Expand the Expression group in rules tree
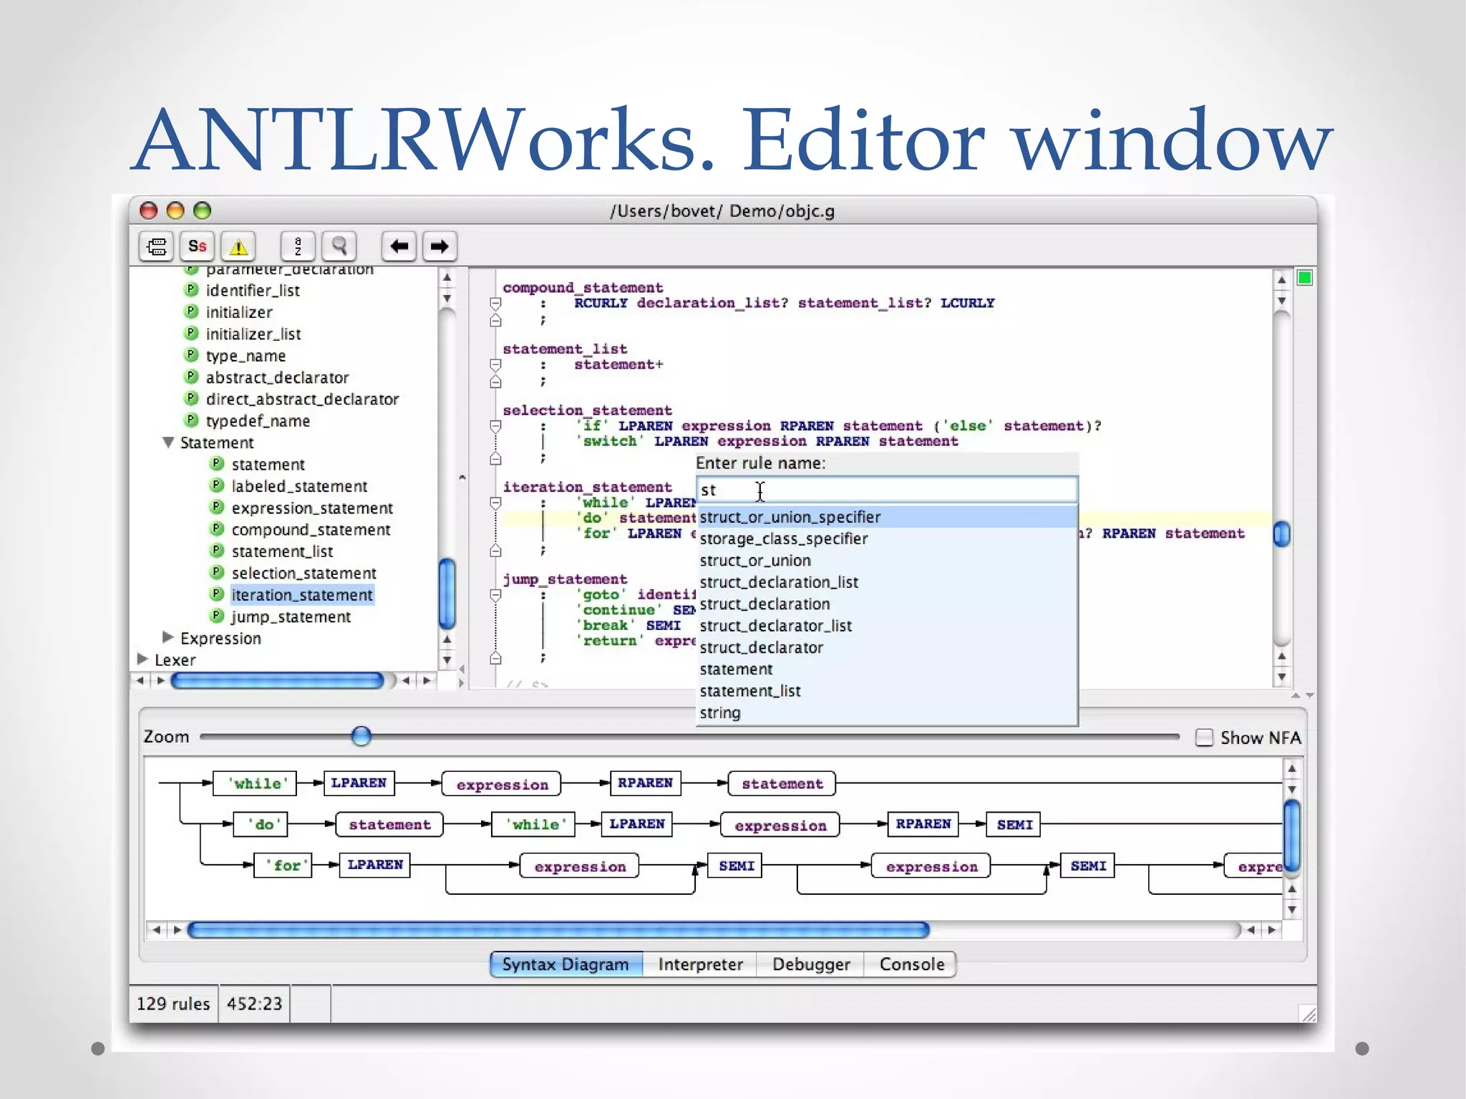 click(x=168, y=637)
